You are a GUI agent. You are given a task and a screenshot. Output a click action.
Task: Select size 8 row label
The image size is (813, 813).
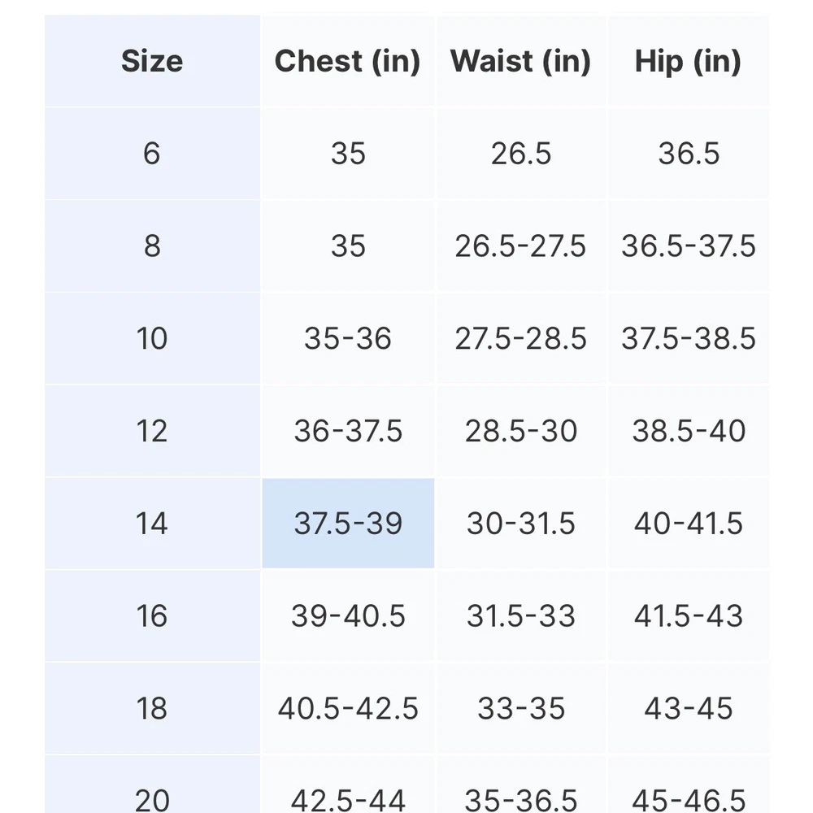coord(152,246)
